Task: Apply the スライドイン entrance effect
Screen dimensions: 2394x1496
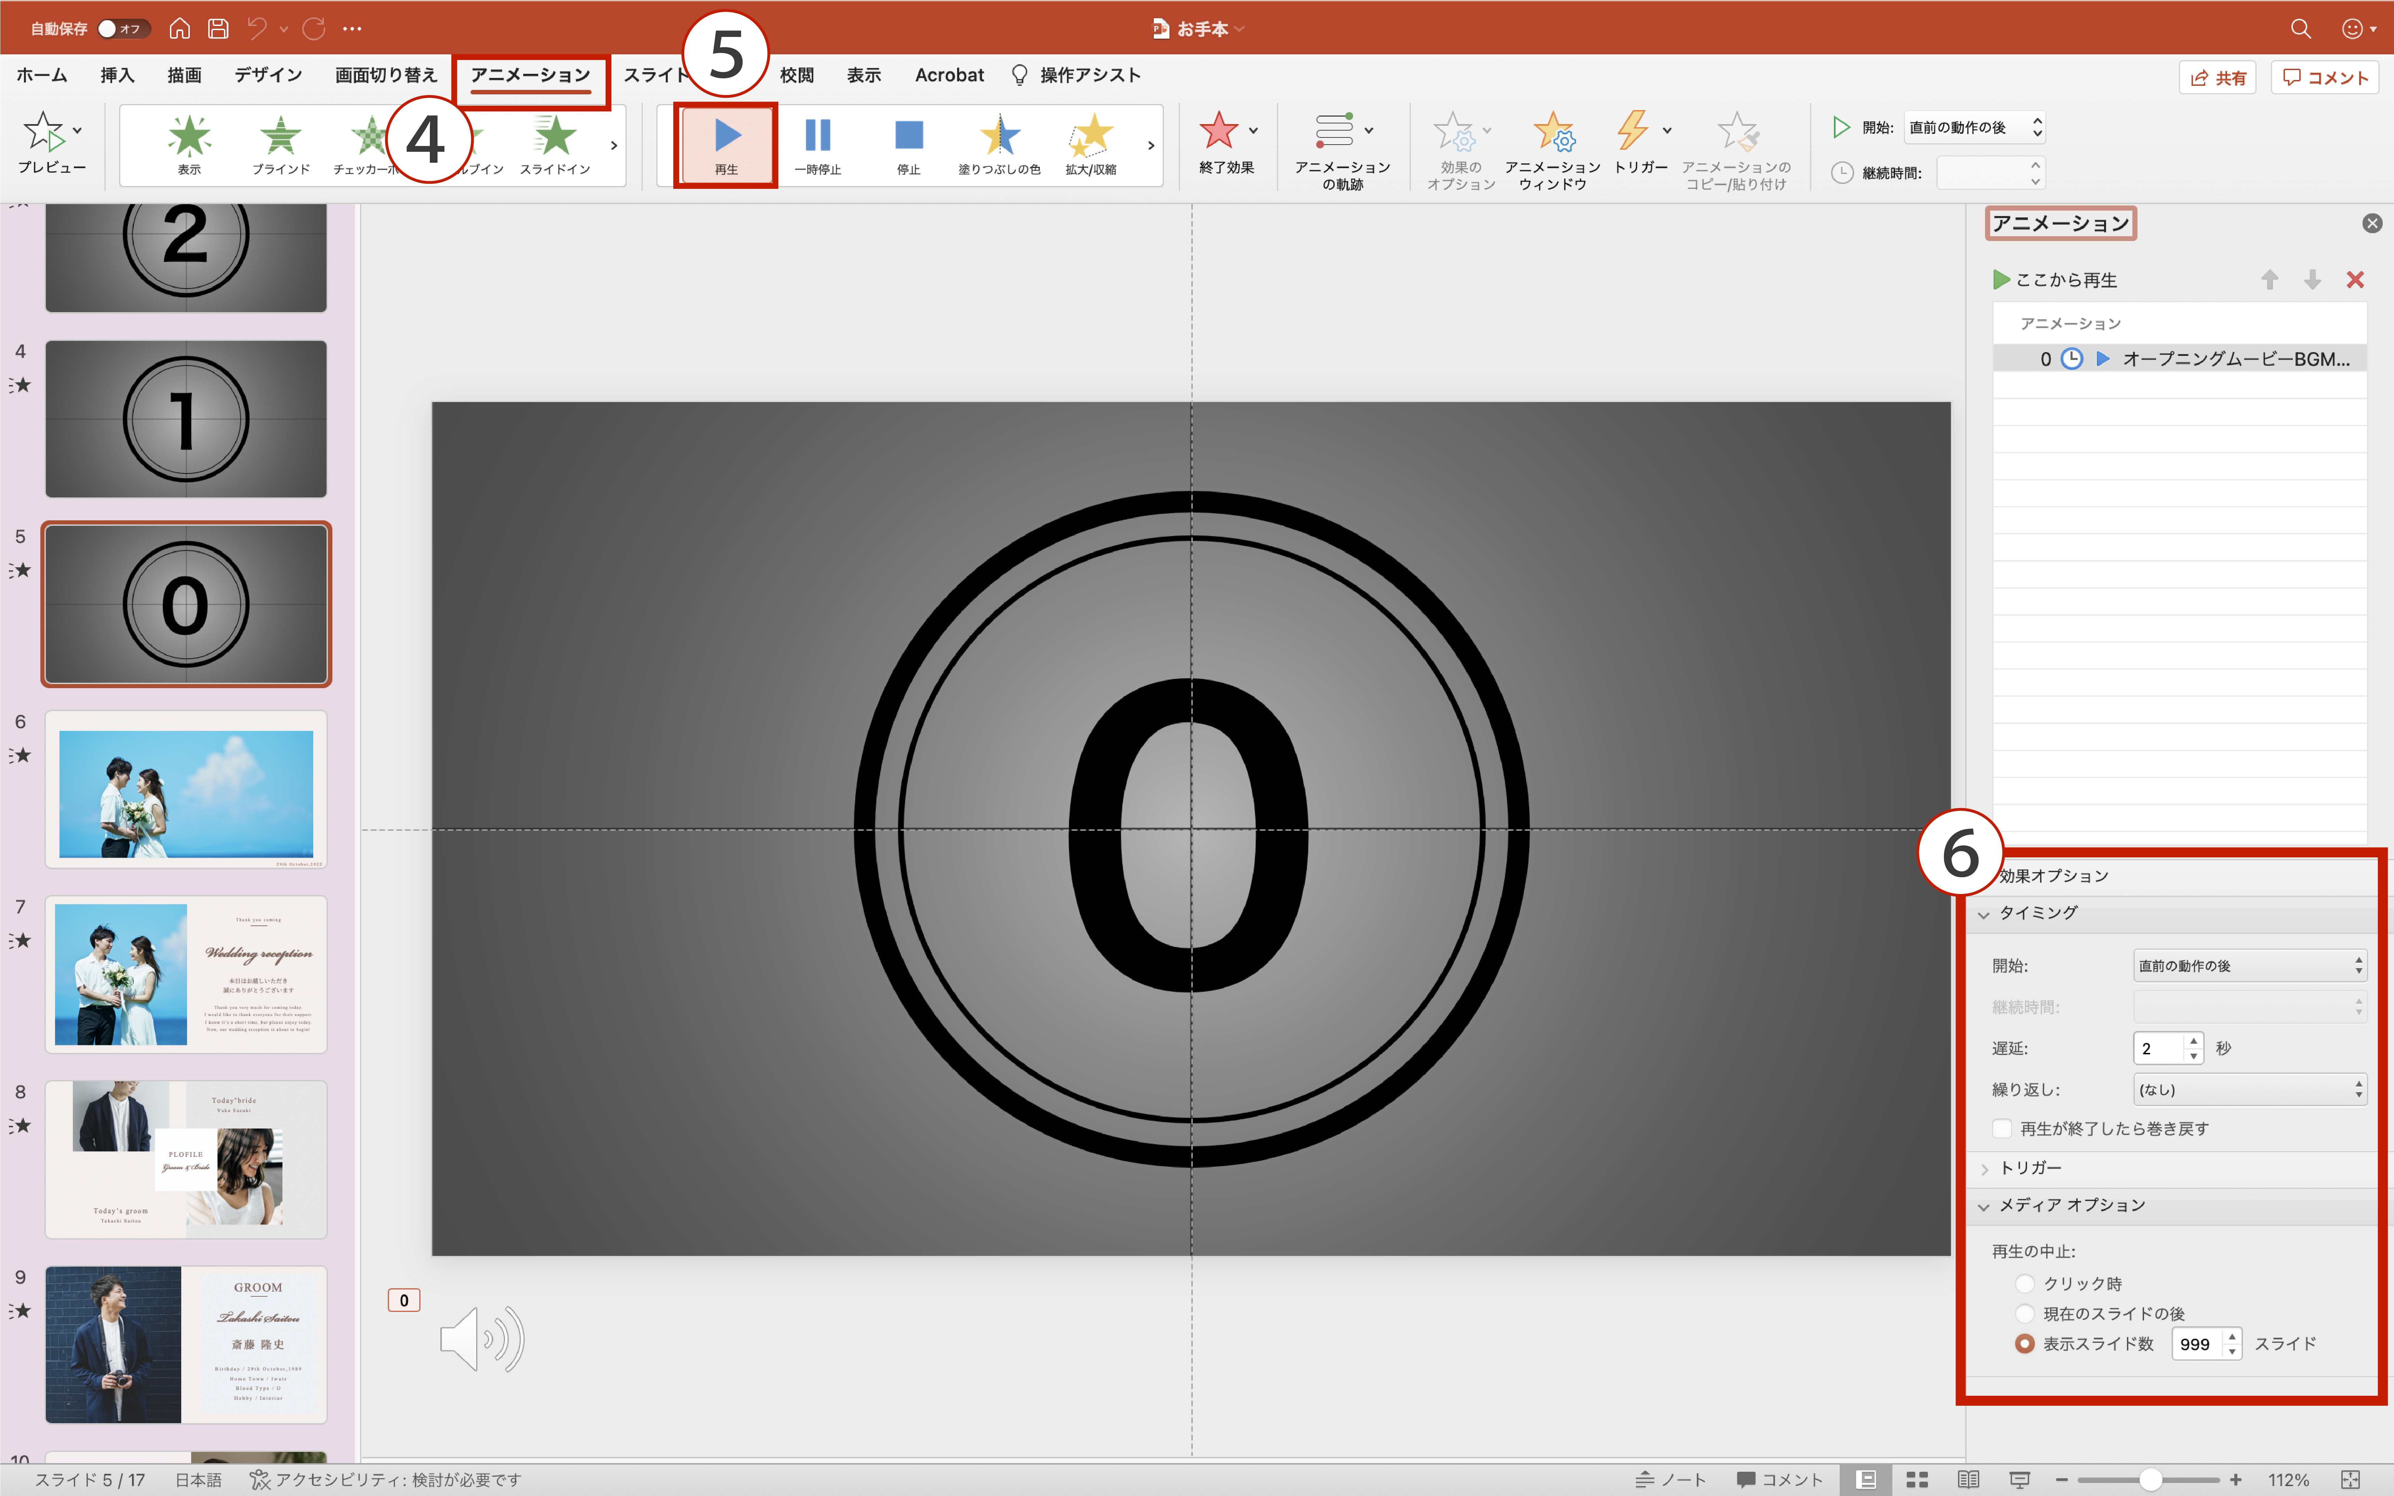Action: [x=555, y=145]
